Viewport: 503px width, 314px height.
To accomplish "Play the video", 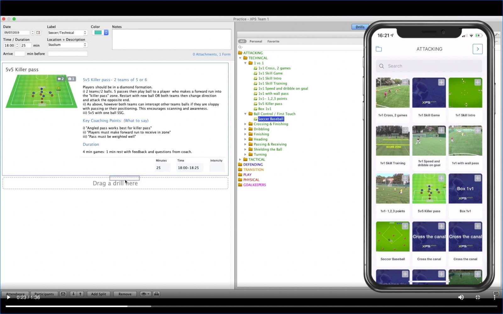I will (x=8, y=297).
